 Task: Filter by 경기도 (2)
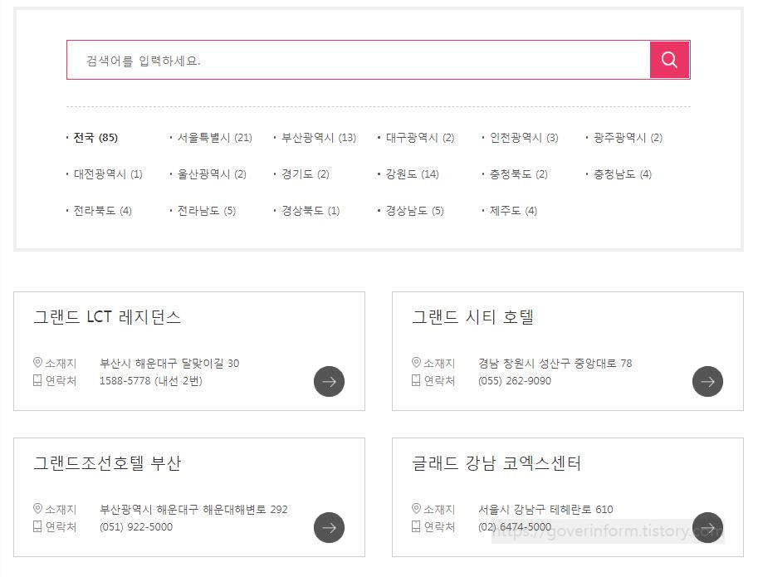click(x=305, y=174)
